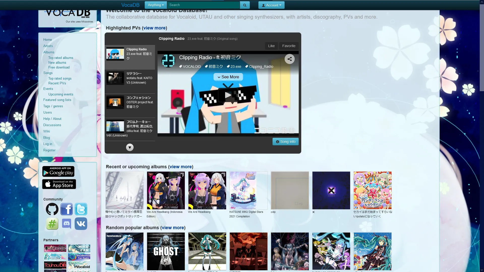Open Top rated albums sidebar link
This screenshot has height=272, width=484.
(x=61, y=58)
